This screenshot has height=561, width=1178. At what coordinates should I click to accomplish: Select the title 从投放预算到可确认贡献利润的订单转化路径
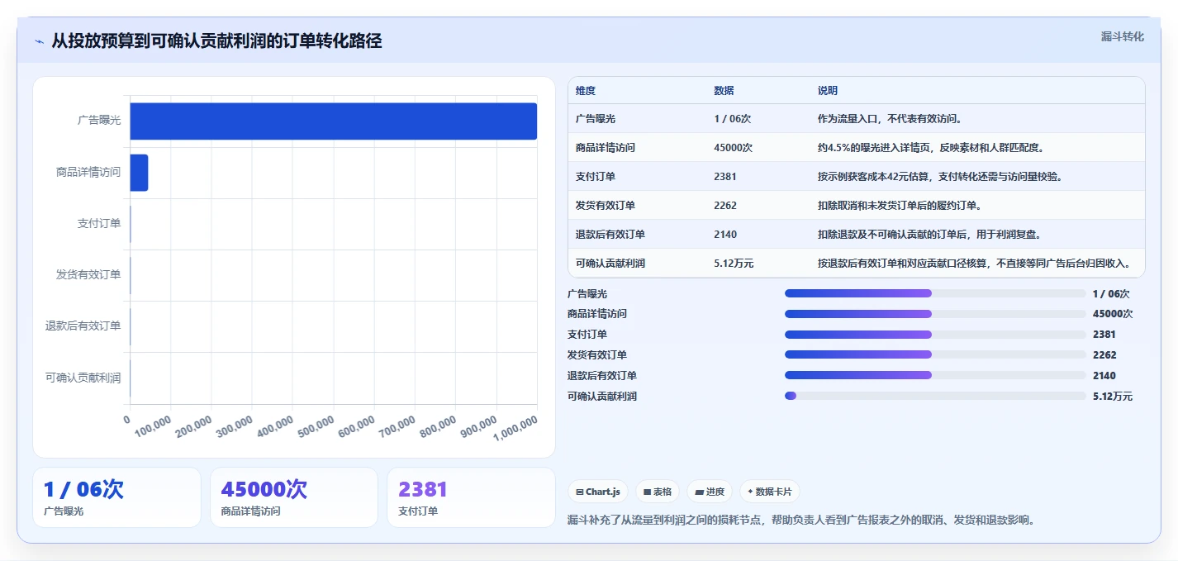tap(216, 40)
